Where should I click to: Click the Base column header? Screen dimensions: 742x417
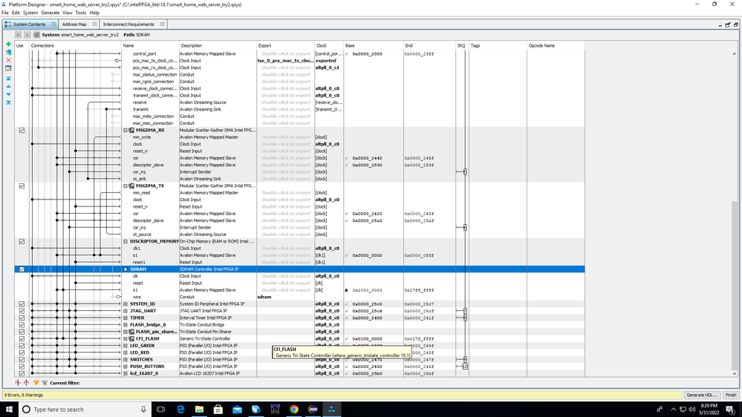374,46
